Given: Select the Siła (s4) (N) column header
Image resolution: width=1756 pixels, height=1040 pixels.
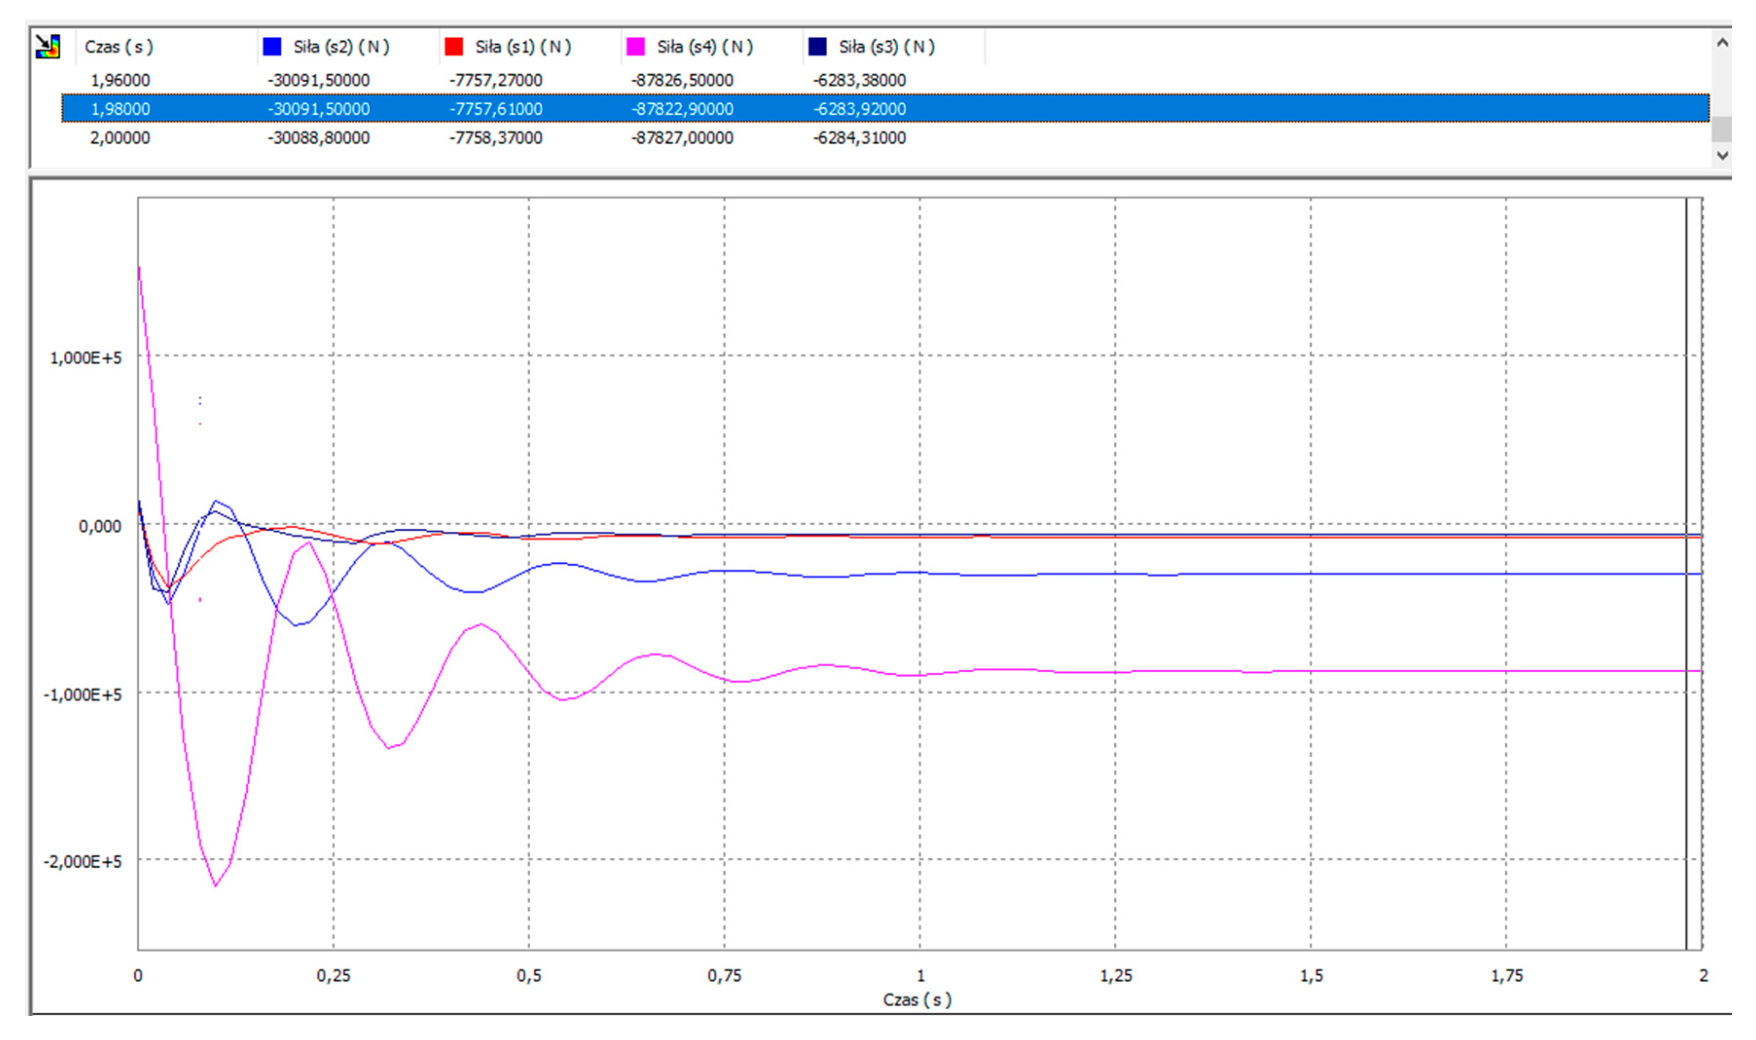Looking at the screenshot, I should pyautogui.click(x=705, y=47).
